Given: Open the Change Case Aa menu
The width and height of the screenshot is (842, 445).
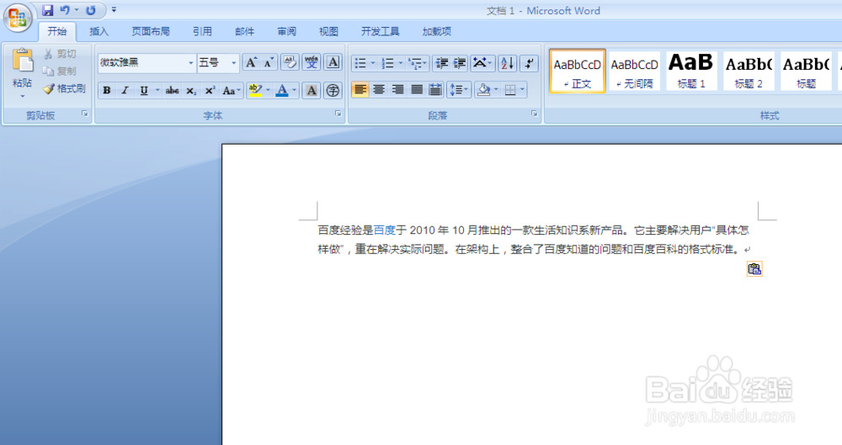Looking at the screenshot, I should pyautogui.click(x=231, y=90).
